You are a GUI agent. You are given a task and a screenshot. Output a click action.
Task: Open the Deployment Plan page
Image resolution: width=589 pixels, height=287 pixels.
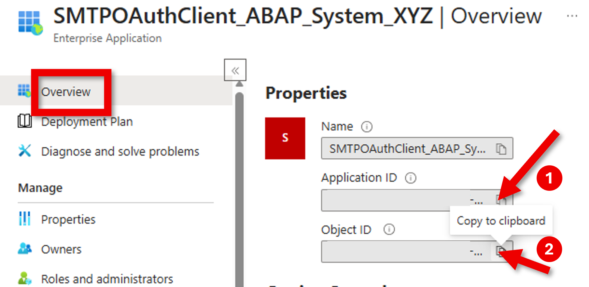coord(87,121)
